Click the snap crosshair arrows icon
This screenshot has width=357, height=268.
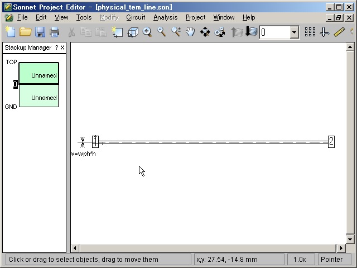point(325,32)
